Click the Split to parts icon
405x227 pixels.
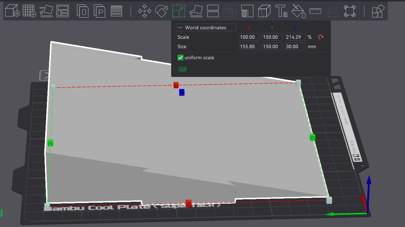pos(100,11)
